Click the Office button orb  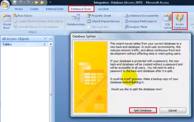coord(5,5)
